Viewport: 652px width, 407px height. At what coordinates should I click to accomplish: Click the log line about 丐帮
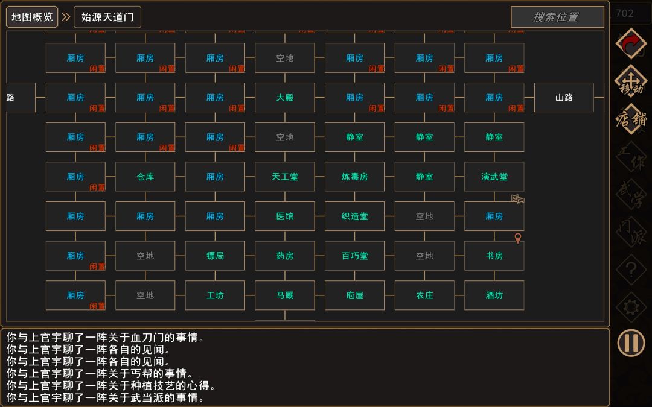100,373
